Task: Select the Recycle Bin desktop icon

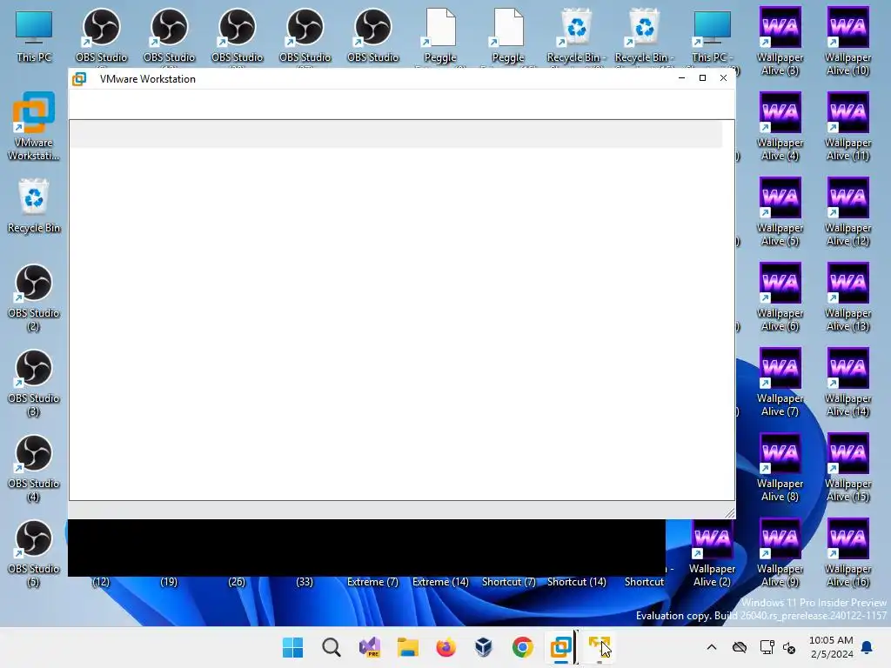Action: (34, 205)
